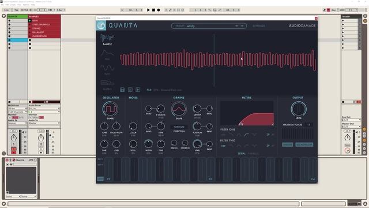Screen dimensions: 369x208
Task: Click the Osc In knob
Action: pyautogui.click(x=174, y=143)
